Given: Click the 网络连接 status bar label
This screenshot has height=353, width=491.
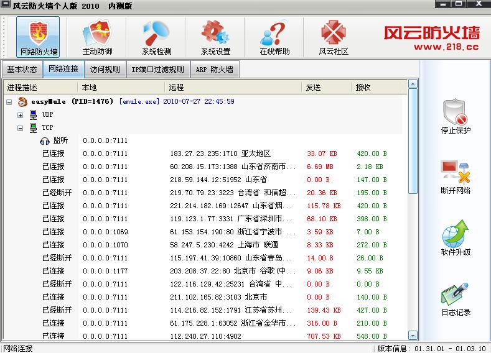Looking at the screenshot, I should (18, 348).
